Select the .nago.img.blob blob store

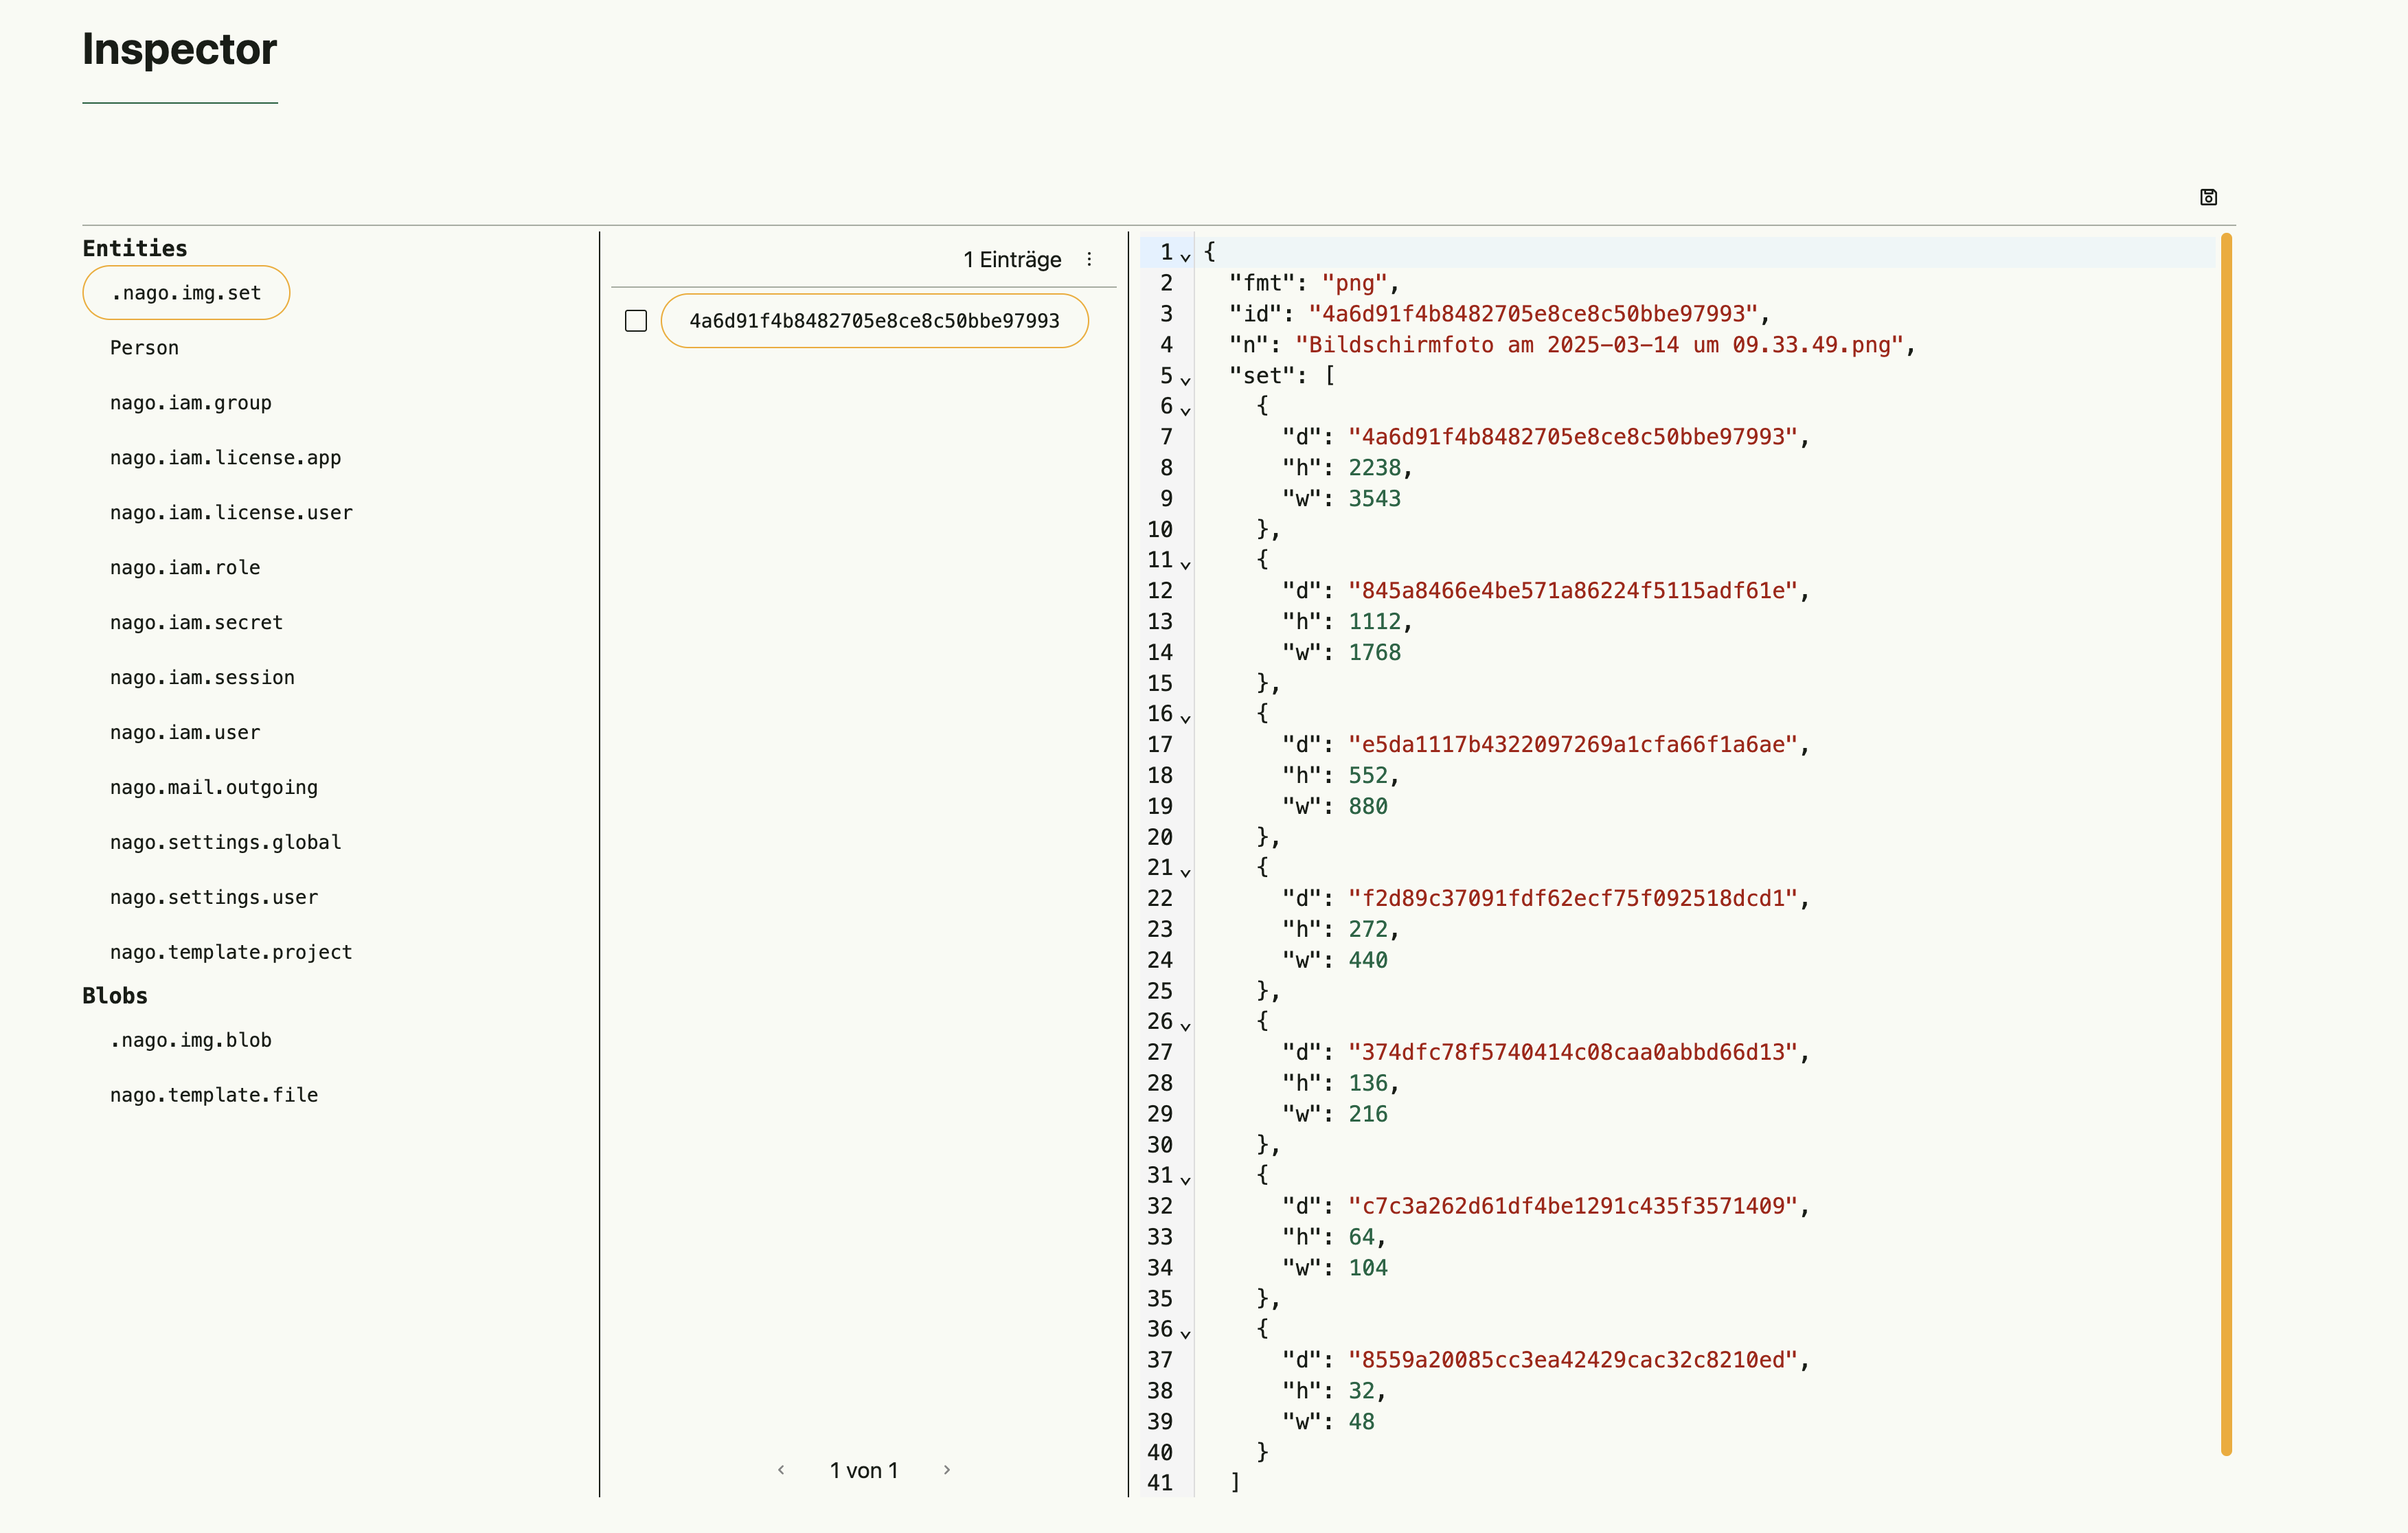191,1040
